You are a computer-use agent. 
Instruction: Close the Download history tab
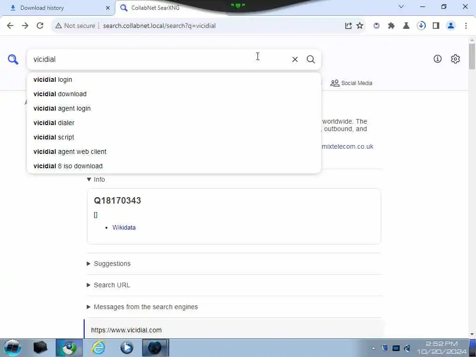tap(107, 8)
